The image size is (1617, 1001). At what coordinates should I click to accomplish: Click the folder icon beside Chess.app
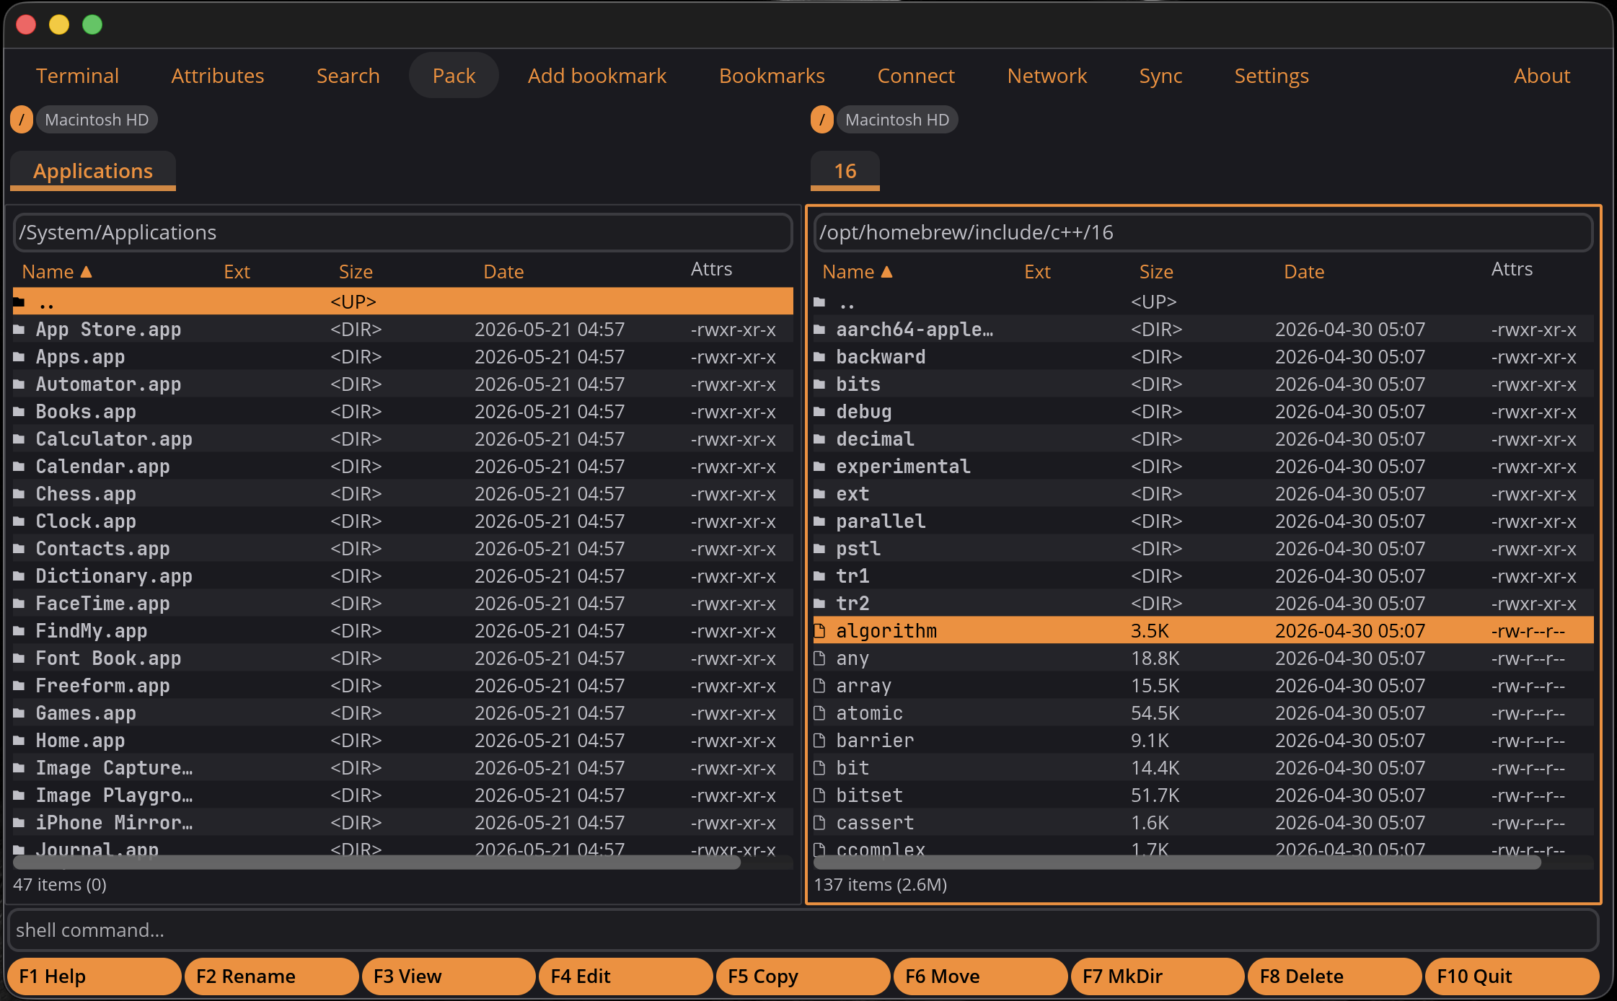[19, 494]
